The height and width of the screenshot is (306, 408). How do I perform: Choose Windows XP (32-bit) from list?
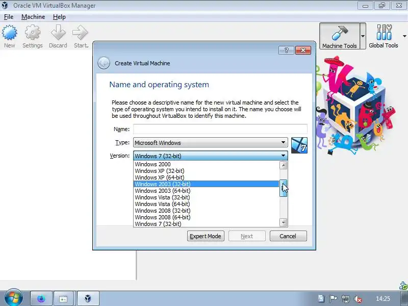(207, 171)
